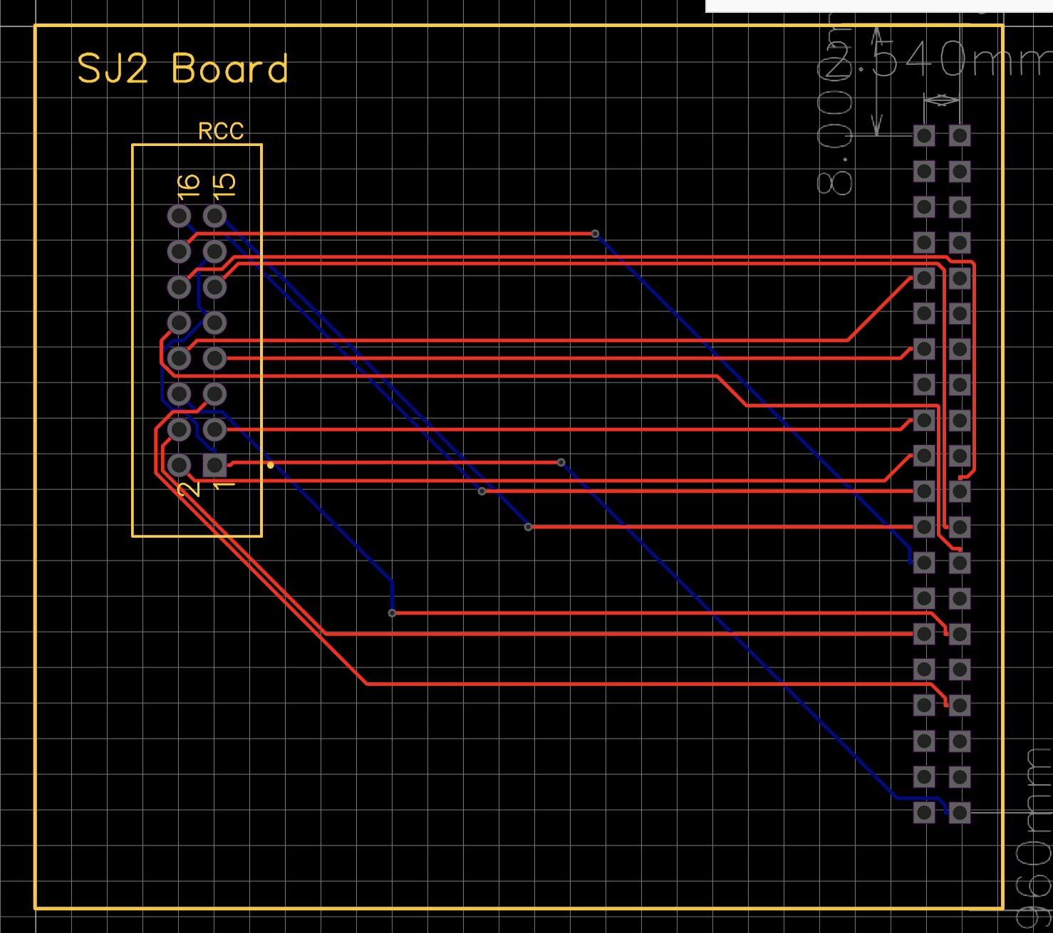Select the via ending RCC pin 1's red trace
The height and width of the screenshot is (933, 1053).
pos(561,462)
